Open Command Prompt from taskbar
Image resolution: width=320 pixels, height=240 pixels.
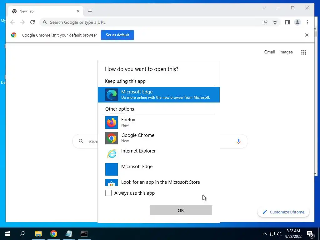click(84, 234)
